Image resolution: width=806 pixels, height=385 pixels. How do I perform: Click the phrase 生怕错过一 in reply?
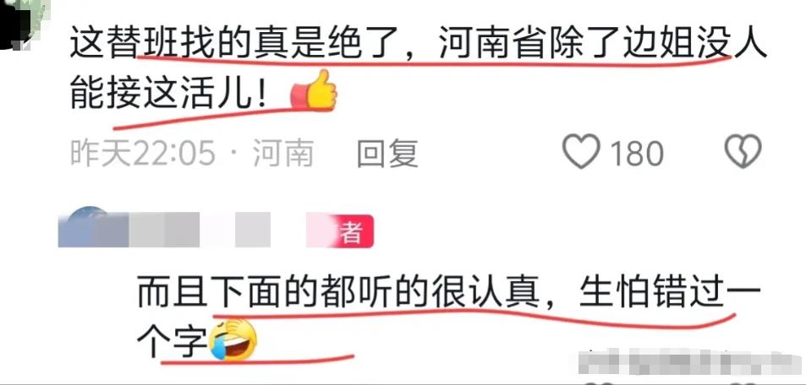coord(670,295)
